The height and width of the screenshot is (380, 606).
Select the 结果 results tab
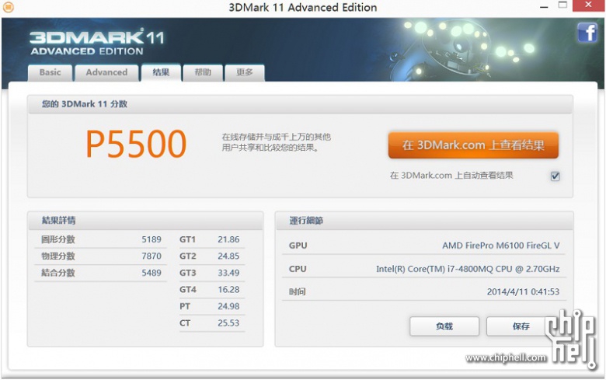pyautogui.click(x=161, y=72)
